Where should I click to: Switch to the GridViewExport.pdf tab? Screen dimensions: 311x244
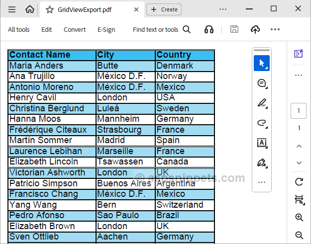[x=92, y=9]
